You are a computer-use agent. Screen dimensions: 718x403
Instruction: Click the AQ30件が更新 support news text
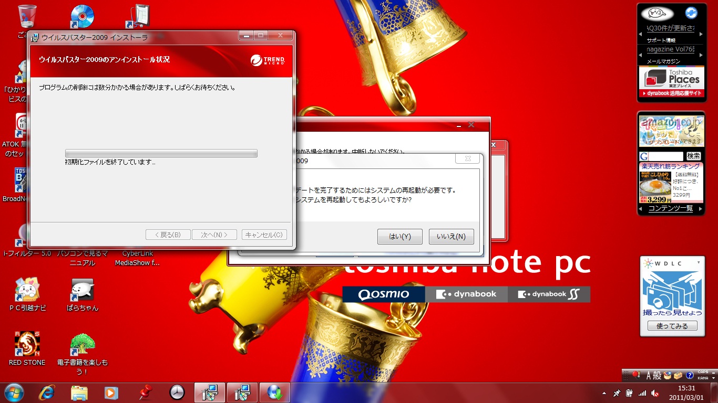click(x=671, y=28)
